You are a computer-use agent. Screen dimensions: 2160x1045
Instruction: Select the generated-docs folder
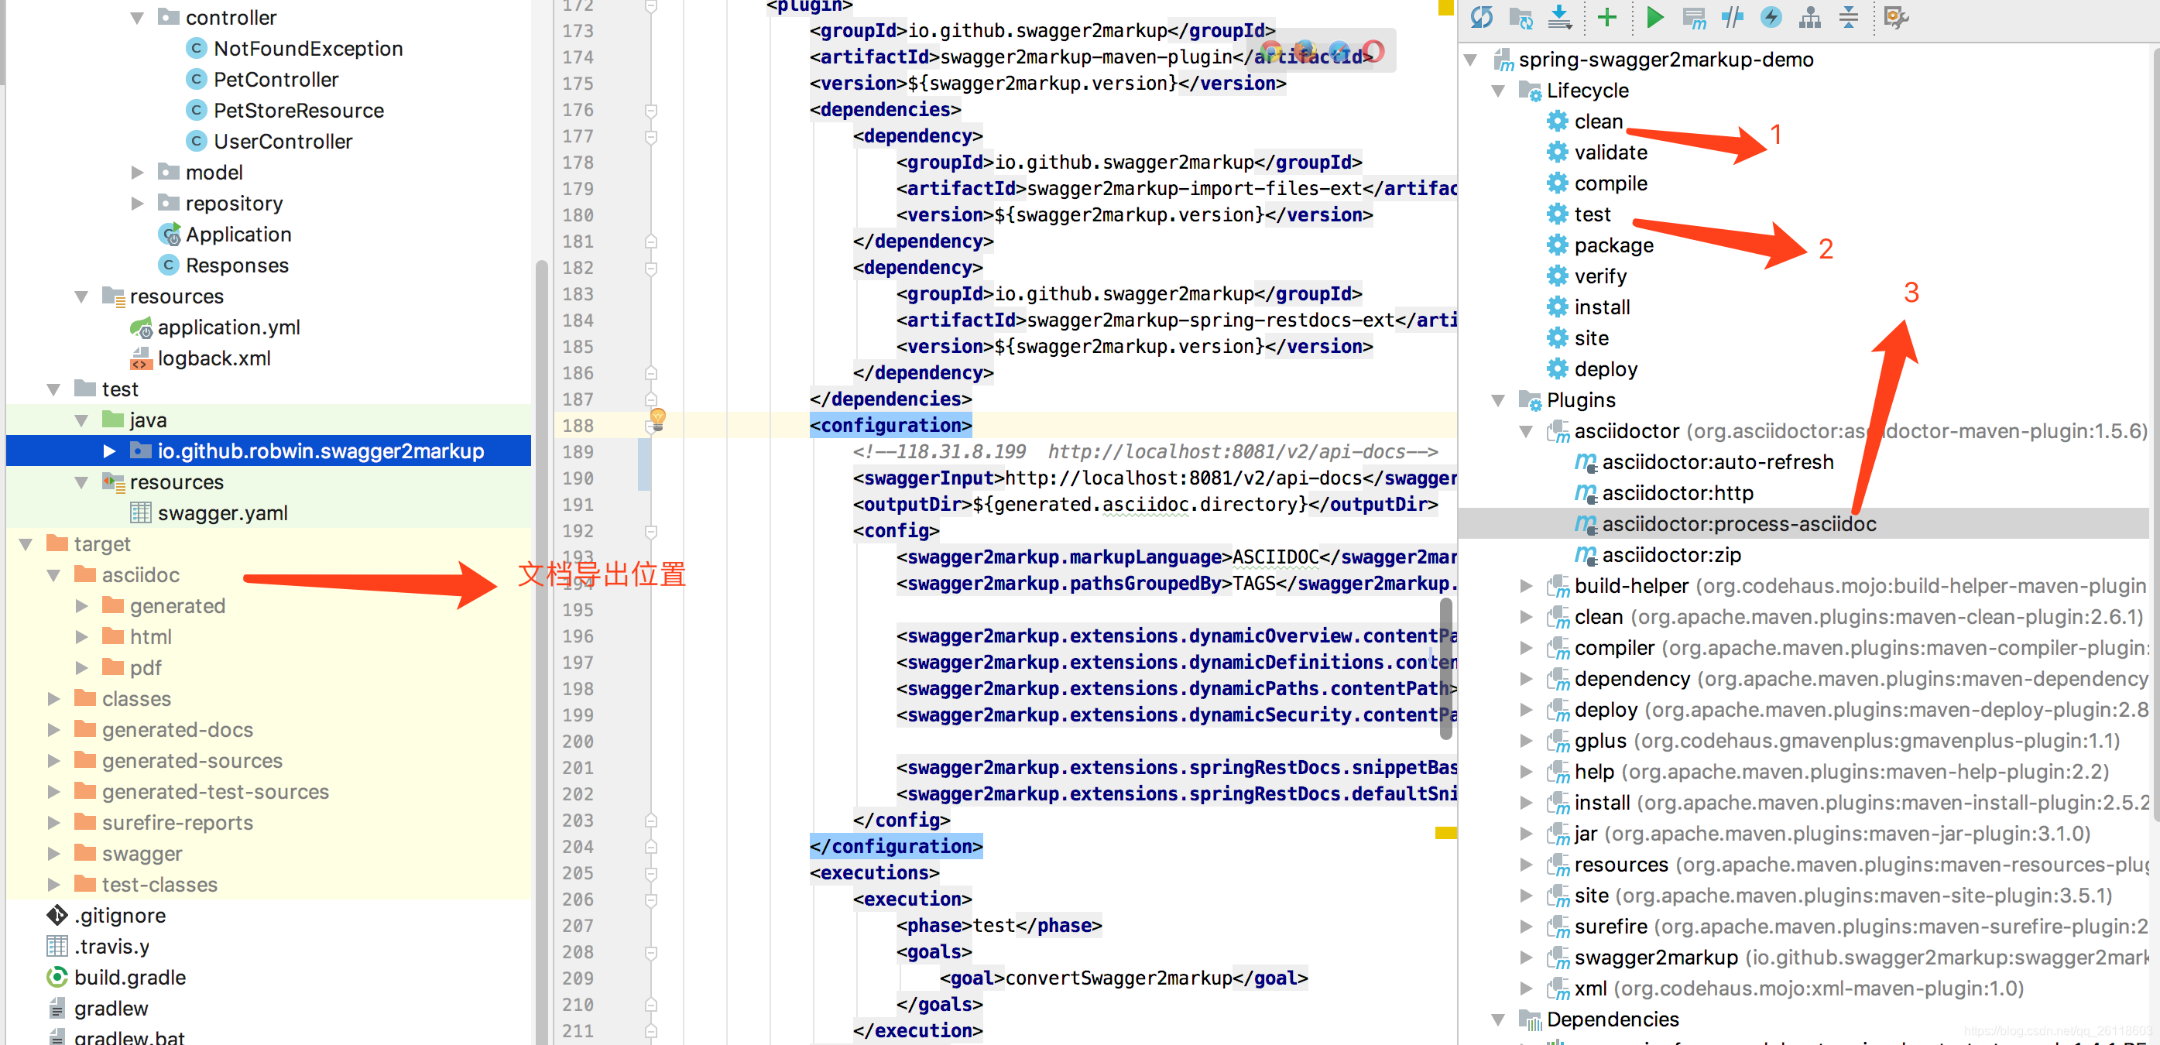click(177, 730)
